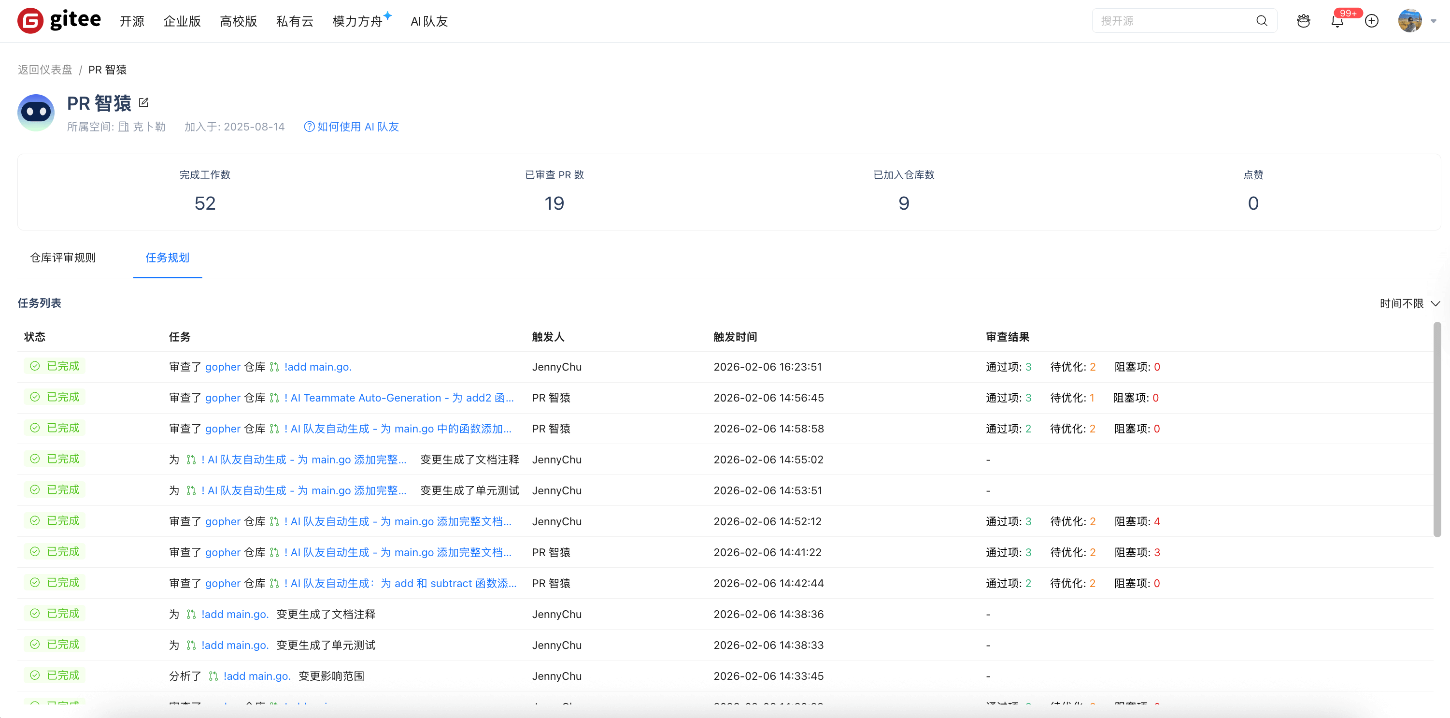Click the 已审查 PR 数 19 stat
1450x718 pixels.
click(554, 192)
